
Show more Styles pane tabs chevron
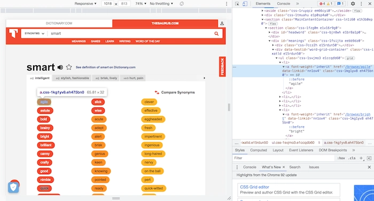coord(354,150)
